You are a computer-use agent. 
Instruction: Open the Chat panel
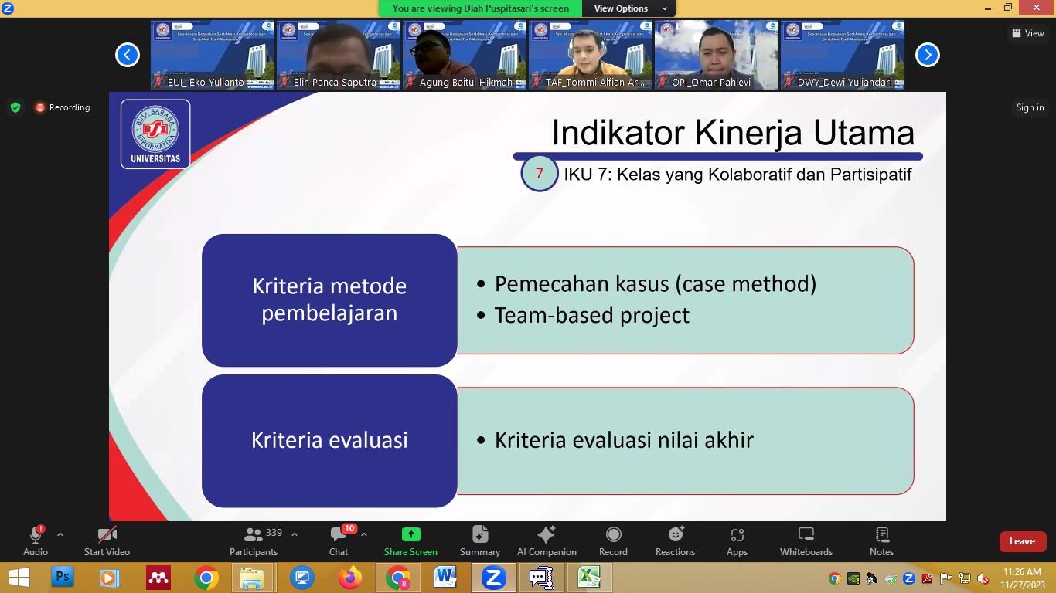(339, 540)
